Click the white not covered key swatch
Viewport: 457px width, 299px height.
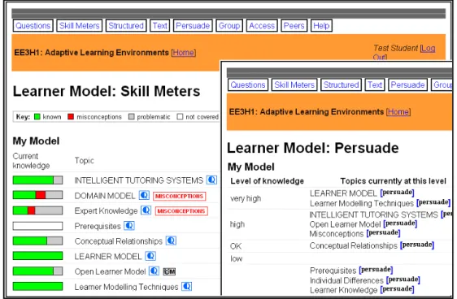180,117
